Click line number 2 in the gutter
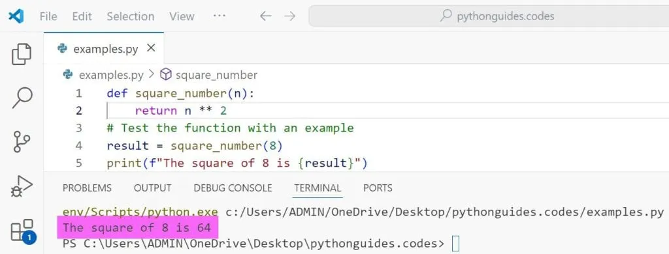669x254 pixels. click(x=78, y=111)
